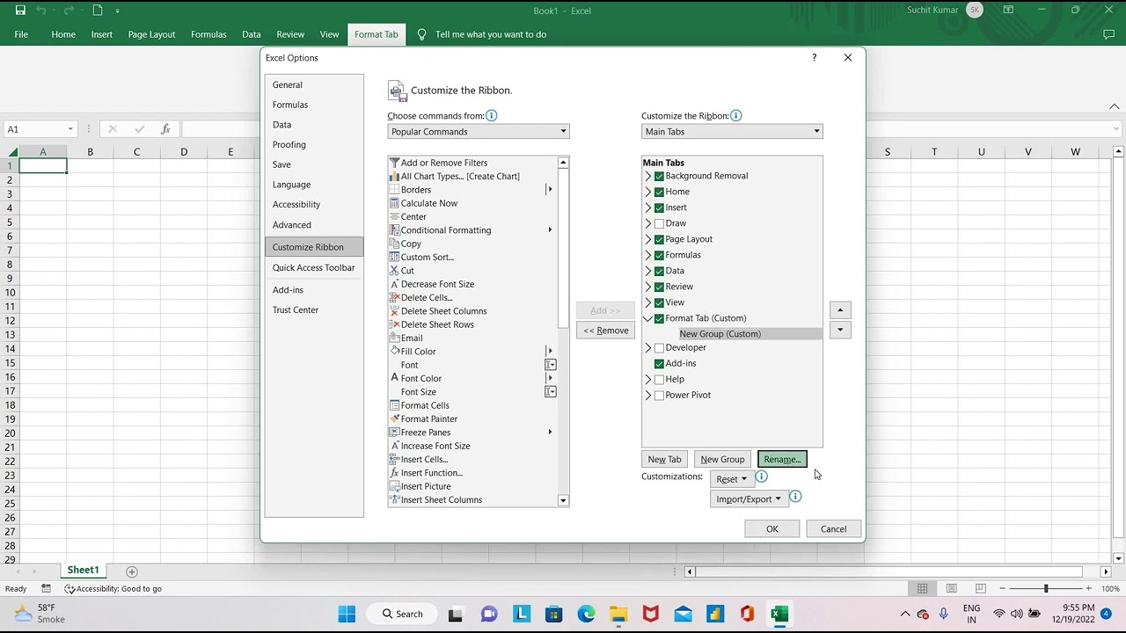Image resolution: width=1126 pixels, height=633 pixels.
Task: Click Excel icon on taskbar
Action: 779,614
